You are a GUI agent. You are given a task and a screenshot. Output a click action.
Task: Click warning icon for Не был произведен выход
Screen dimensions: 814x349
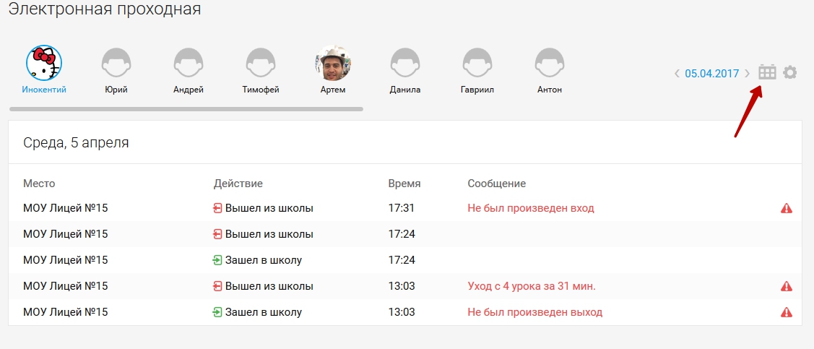coord(787,312)
